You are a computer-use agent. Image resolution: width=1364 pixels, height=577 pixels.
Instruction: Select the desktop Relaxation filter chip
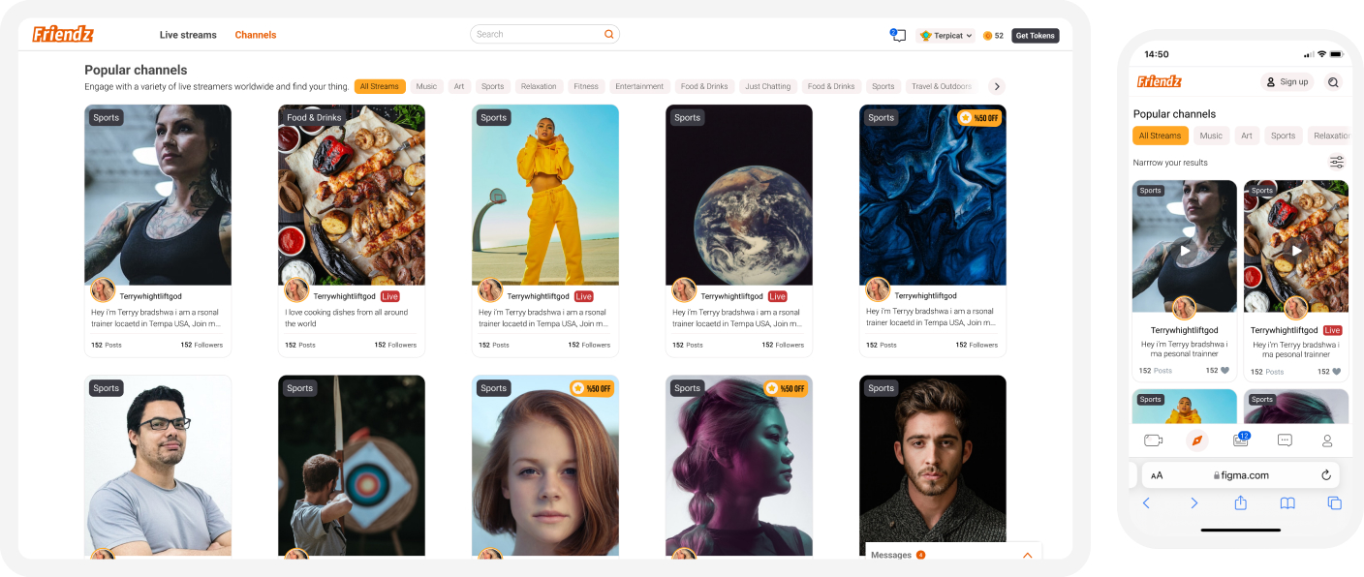click(x=539, y=86)
